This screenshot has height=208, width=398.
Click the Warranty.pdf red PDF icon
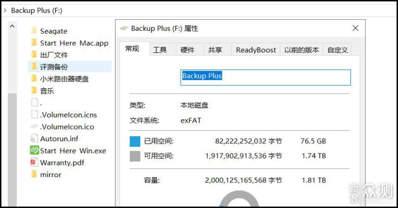point(34,162)
